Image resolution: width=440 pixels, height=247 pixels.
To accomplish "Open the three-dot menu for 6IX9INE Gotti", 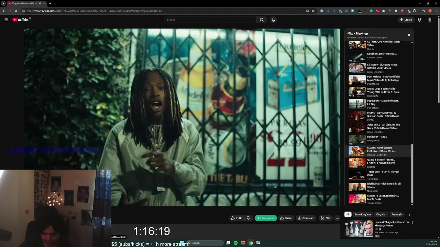I will [406, 151].
